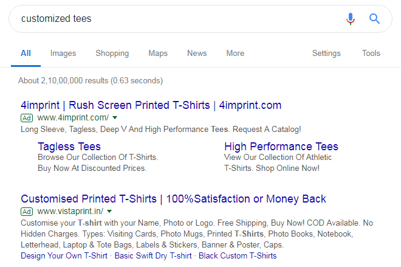
Task: Expand the arrow next to www.vistaprint.in
Action: (x=109, y=212)
